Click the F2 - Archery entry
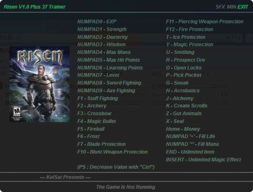253x192 pixels. point(92,106)
